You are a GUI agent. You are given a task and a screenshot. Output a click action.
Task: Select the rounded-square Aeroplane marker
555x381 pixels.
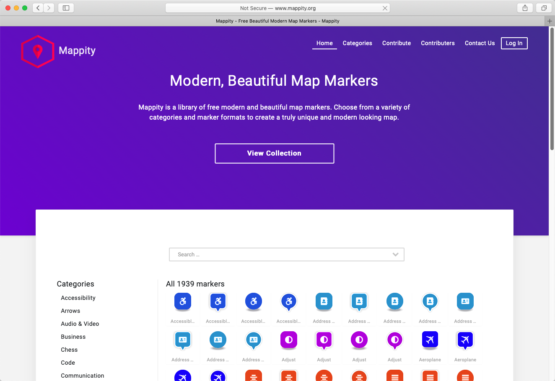(x=430, y=340)
